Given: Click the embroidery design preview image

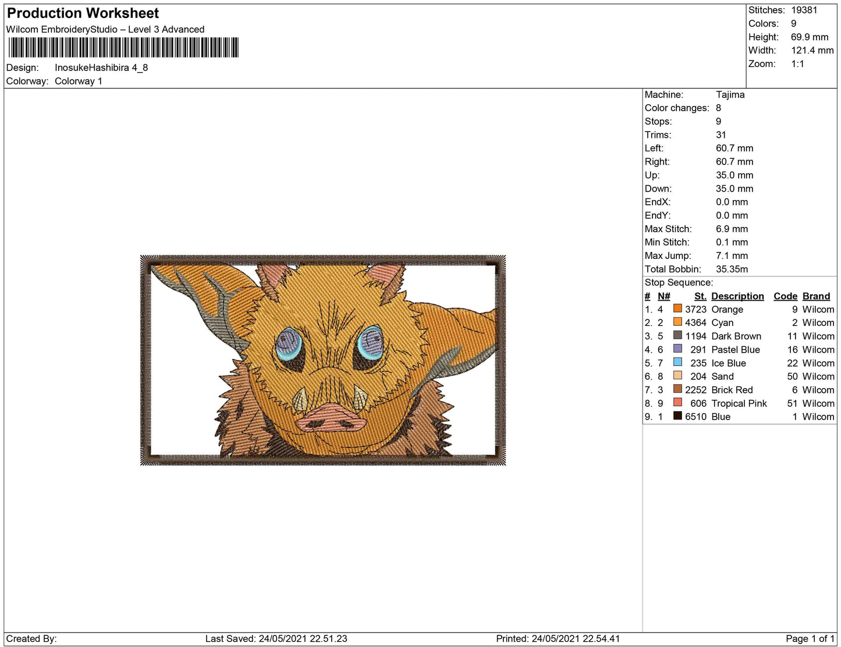Looking at the screenshot, I should (x=323, y=360).
